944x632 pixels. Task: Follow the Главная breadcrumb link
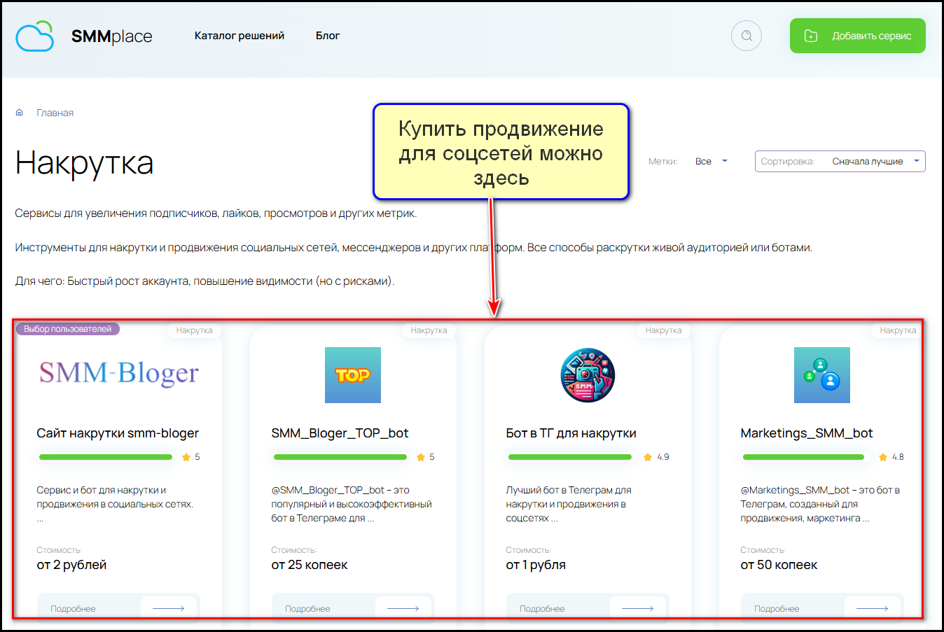[x=55, y=112]
